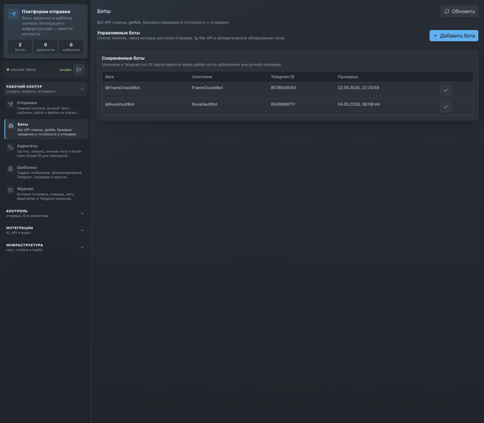Click the paper plane platform logo icon
484x423 pixels.
point(13,14)
